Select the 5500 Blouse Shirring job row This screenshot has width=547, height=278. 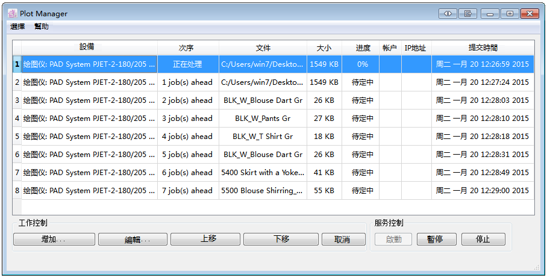coord(263,191)
